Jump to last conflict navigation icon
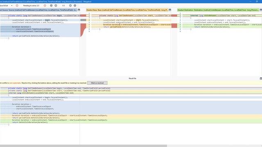Viewport: 262px width, 147px height. point(75,5)
